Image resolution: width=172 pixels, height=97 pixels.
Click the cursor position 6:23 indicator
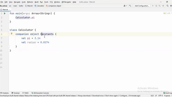152,96
